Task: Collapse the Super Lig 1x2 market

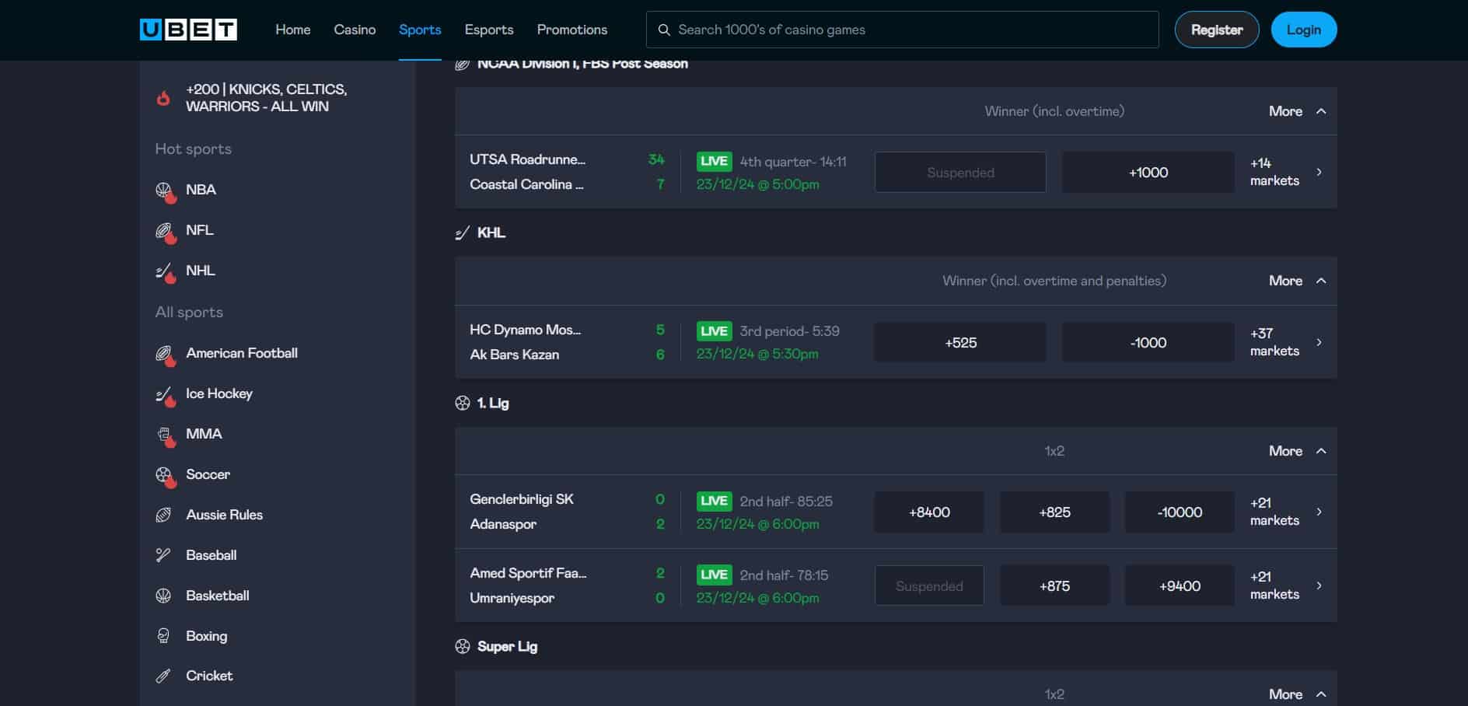Action: click(x=1297, y=694)
